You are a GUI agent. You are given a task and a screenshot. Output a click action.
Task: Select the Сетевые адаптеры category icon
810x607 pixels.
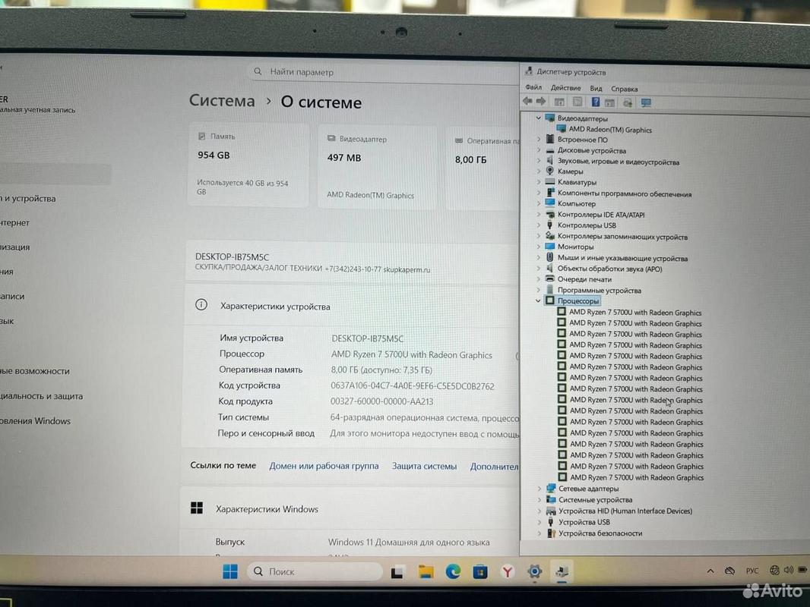coord(551,489)
